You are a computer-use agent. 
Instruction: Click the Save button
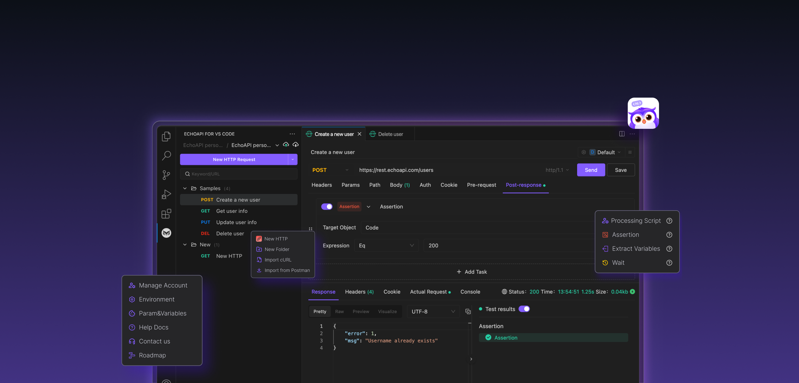pos(621,170)
